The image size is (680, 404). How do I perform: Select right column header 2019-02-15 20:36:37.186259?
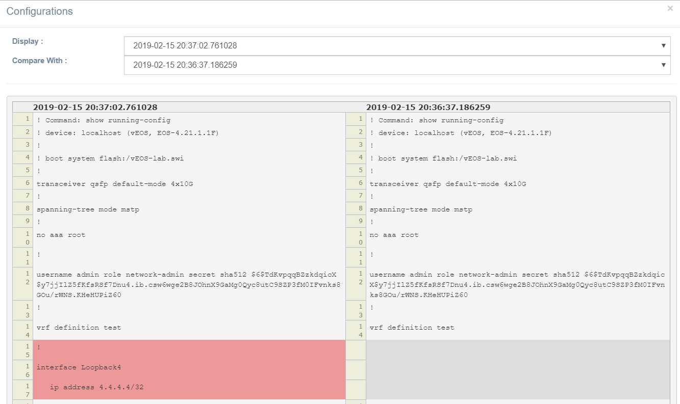(428, 107)
